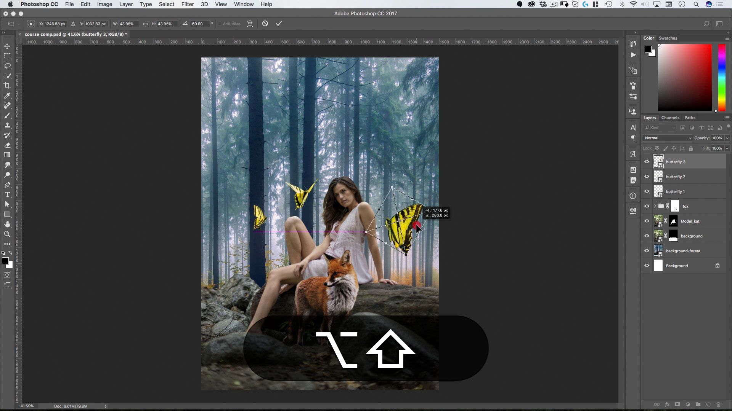Hide the butterfly 2 layer

tap(647, 177)
